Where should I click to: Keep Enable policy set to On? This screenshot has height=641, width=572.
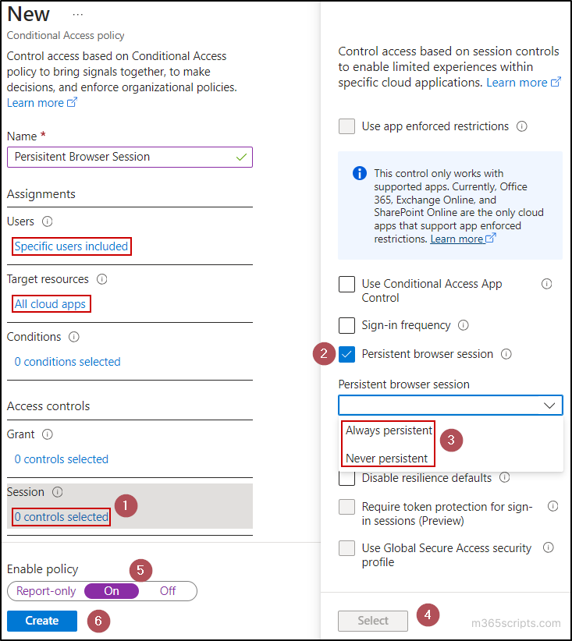pos(112,591)
